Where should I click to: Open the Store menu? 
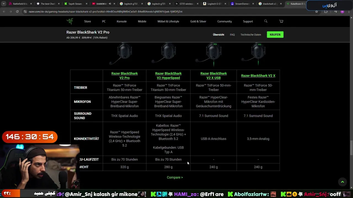point(87,21)
